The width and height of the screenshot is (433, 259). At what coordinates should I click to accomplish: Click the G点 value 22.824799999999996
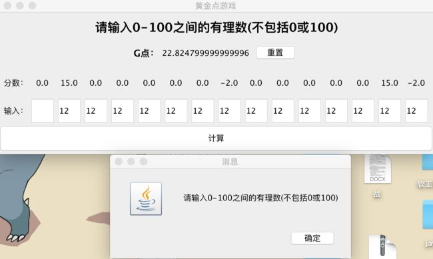pos(205,53)
